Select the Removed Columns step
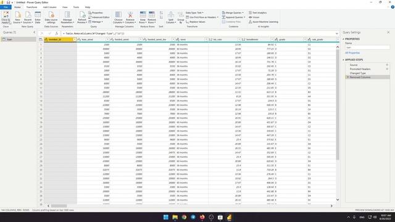 (x=367, y=77)
